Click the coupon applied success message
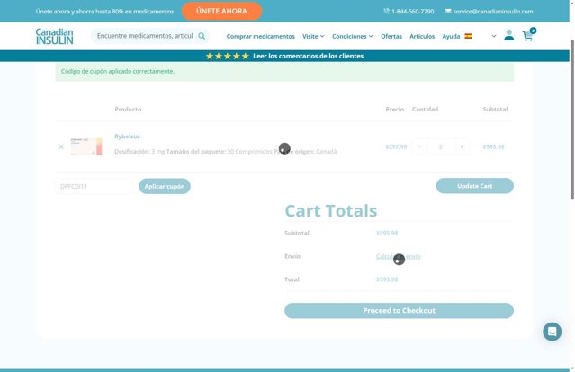The height and width of the screenshot is (372, 575). point(284,71)
